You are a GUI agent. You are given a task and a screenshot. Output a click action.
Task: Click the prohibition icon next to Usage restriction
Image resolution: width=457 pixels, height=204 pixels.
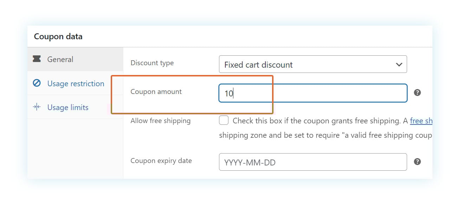tap(37, 83)
